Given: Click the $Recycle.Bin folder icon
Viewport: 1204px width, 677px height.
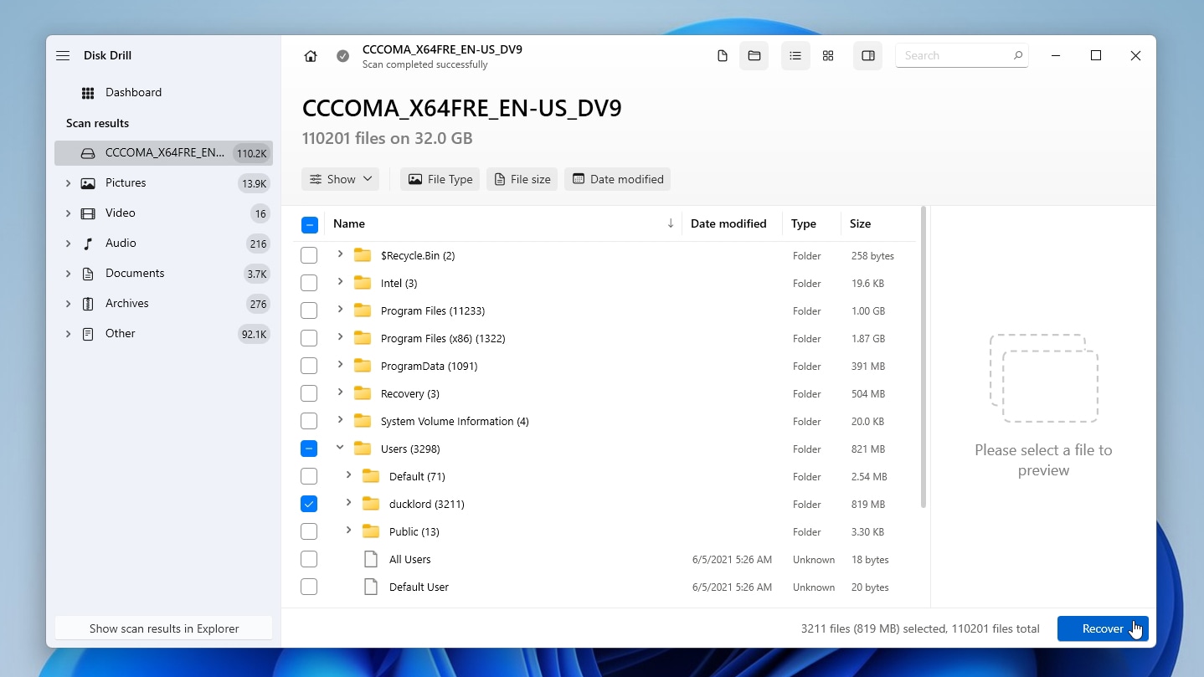Looking at the screenshot, I should pyautogui.click(x=363, y=255).
